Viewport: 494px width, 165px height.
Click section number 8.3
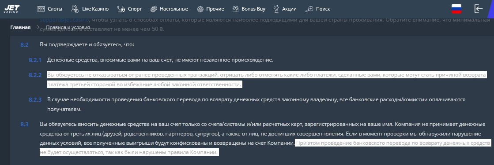pyautogui.click(x=25, y=124)
